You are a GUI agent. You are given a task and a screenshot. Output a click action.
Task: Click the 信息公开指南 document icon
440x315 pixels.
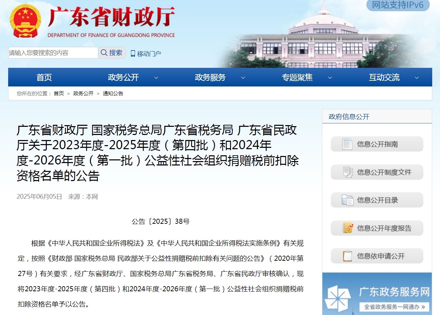click(347, 144)
